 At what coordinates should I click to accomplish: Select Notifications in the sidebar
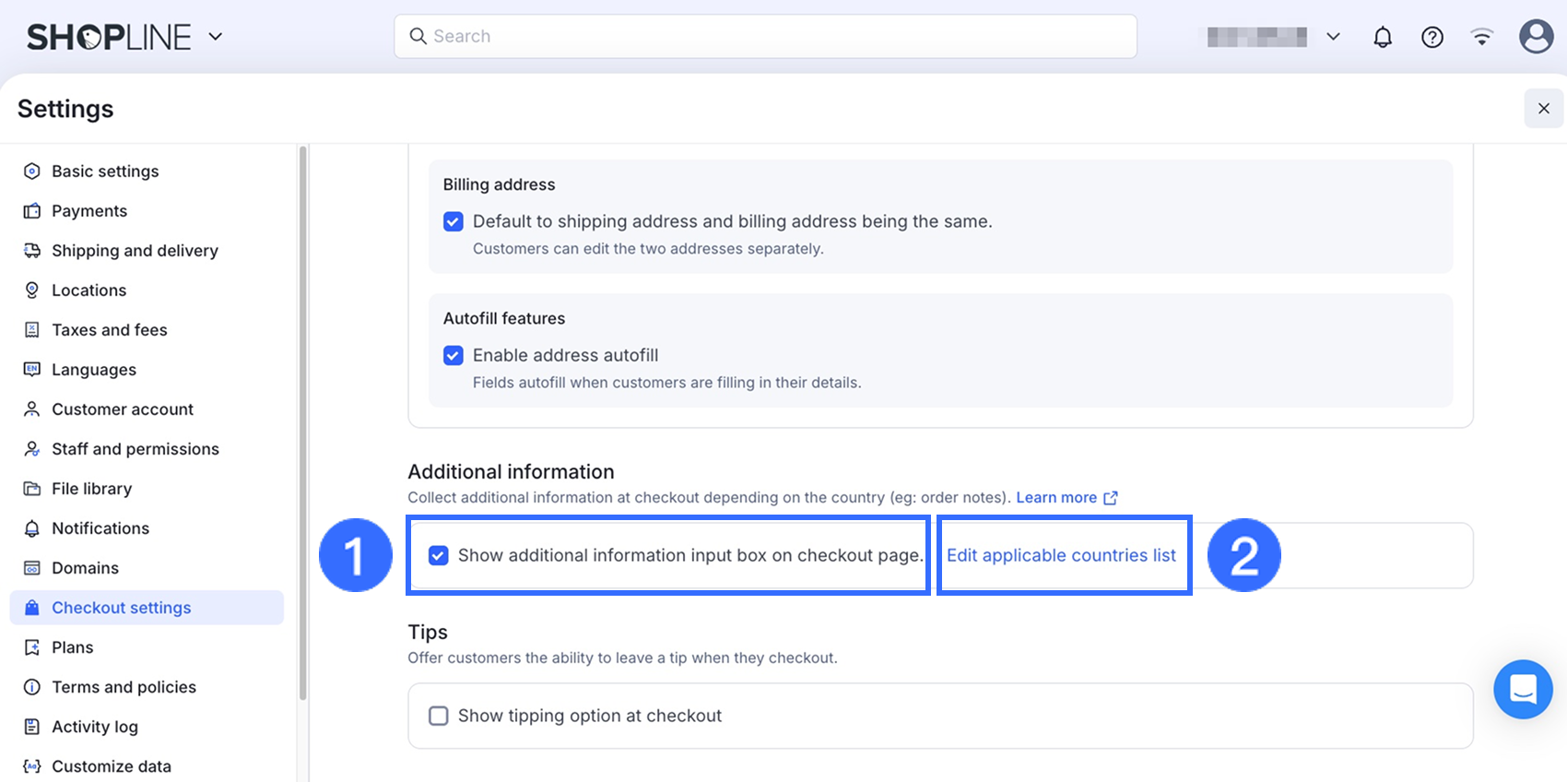147,528
